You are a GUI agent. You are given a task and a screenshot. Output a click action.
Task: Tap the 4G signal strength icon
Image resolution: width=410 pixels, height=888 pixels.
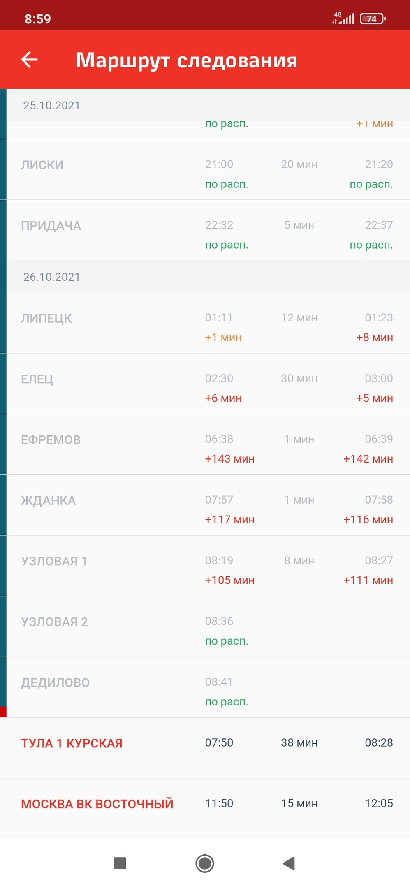point(343,18)
